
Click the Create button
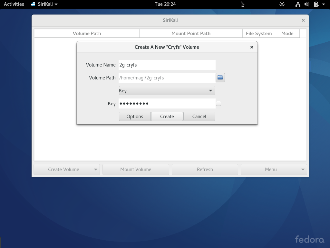pos(167,116)
